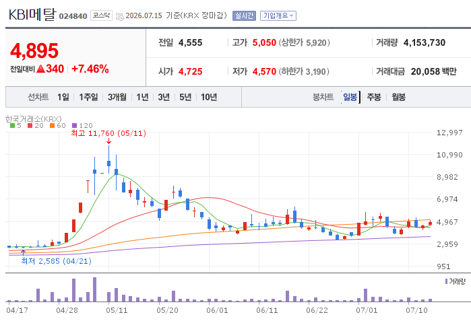This screenshot has width=471, height=321.
Task: Switch to 일봉 daily candle chart
Action: (350, 97)
